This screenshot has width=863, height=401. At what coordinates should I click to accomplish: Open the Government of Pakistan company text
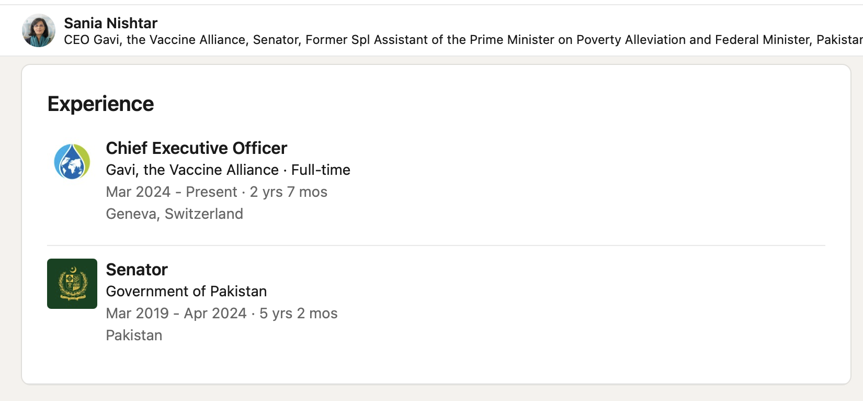pos(187,291)
